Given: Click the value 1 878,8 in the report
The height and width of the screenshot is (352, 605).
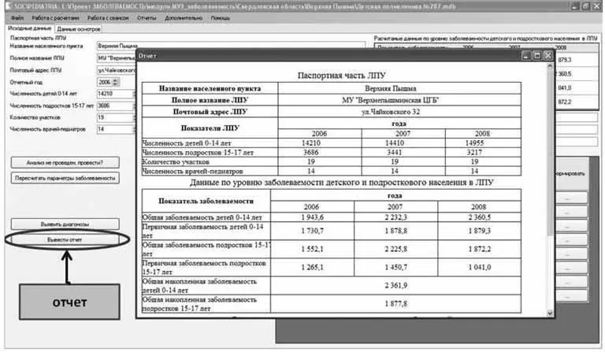Looking at the screenshot, I should 396,231.
